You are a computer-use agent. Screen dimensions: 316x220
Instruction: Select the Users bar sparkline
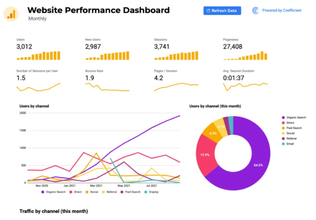tap(38, 56)
